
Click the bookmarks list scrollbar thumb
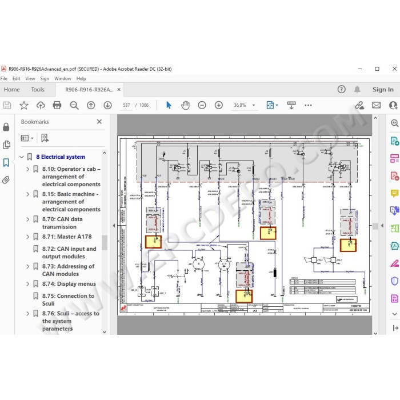click(105, 242)
